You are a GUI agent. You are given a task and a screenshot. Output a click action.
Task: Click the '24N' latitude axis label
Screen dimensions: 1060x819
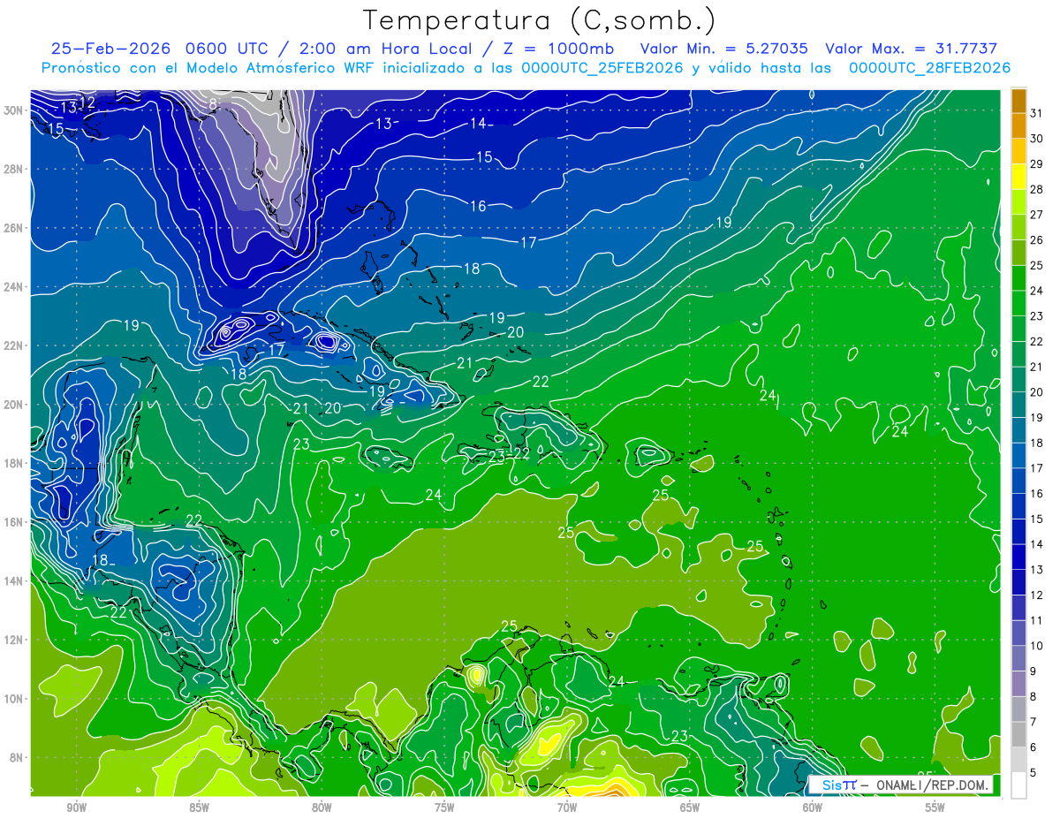pyautogui.click(x=13, y=286)
